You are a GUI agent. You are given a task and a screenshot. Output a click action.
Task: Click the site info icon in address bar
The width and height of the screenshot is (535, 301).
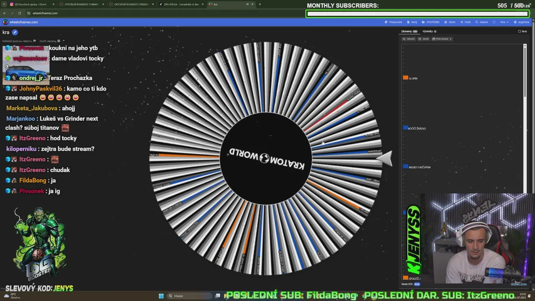29,13
